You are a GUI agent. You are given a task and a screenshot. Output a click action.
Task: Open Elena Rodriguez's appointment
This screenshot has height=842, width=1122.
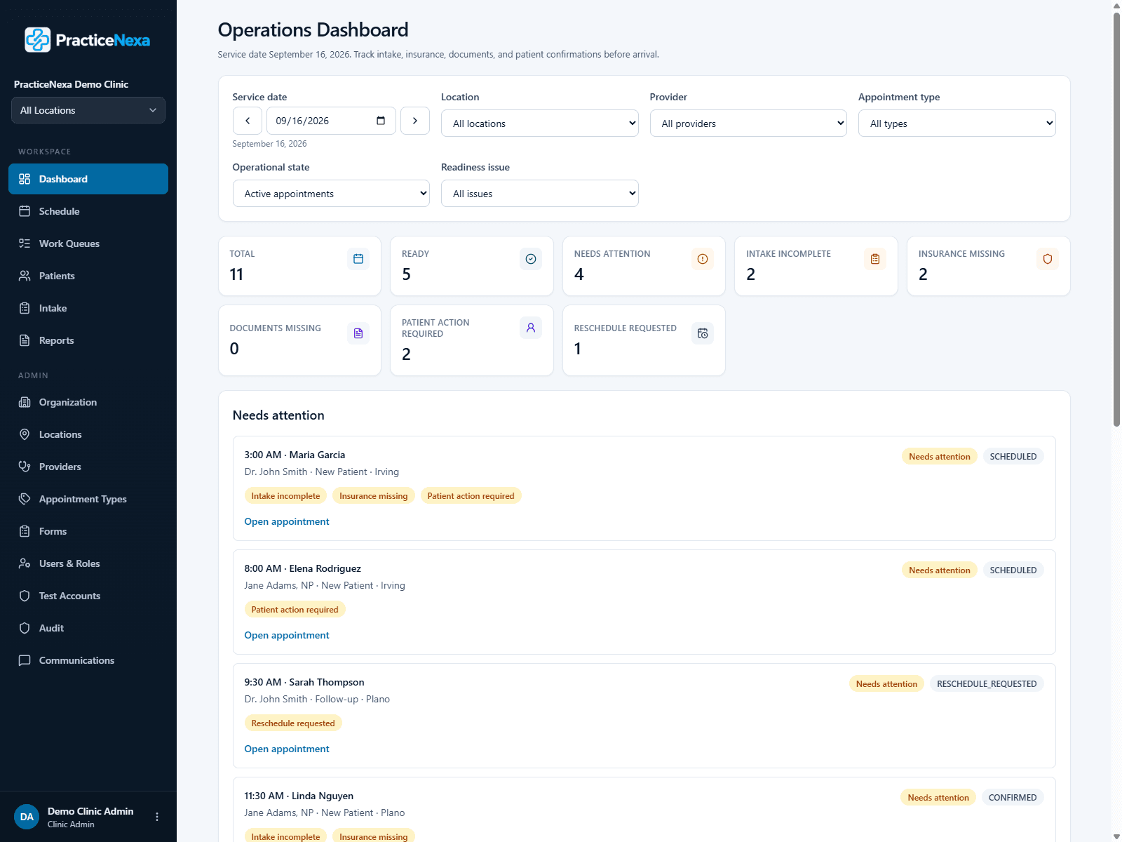pos(287,635)
